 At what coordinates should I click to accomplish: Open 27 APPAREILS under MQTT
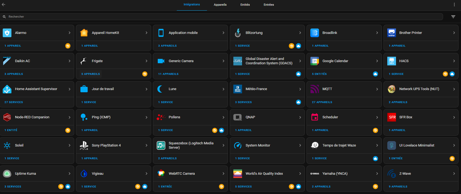click(x=322, y=102)
